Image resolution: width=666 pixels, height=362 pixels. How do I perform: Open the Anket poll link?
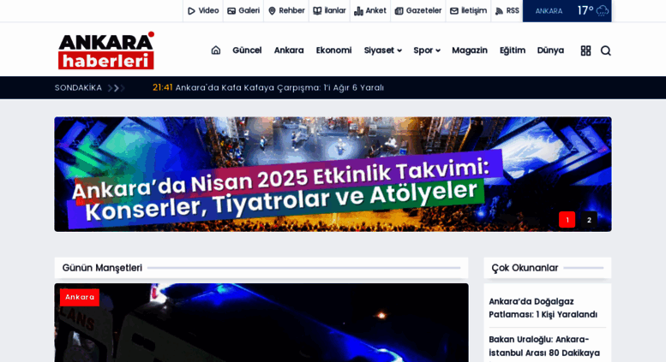click(370, 10)
